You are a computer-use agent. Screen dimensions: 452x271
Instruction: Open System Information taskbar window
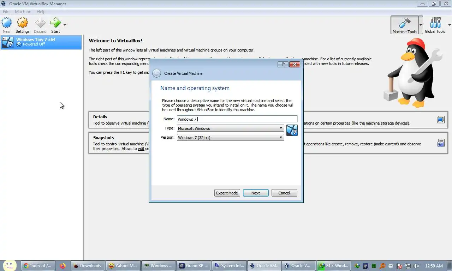pyautogui.click(x=229, y=266)
